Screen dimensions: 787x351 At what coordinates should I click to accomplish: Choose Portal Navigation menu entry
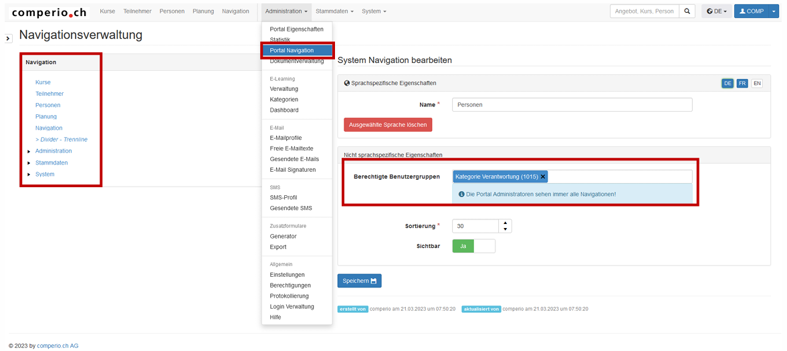tap(297, 50)
